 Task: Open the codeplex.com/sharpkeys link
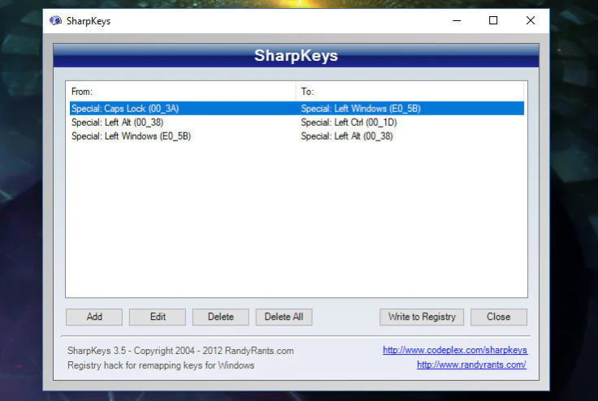(455, 350)
